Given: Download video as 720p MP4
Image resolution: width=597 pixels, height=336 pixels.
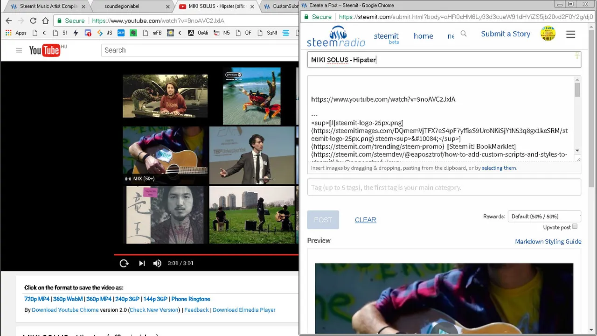Looking at the screenshot, I should click(x=37, y=299).
